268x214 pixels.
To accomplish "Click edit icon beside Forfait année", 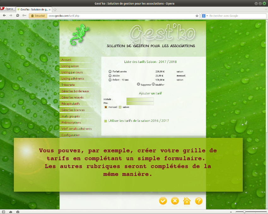I will 110,71.
